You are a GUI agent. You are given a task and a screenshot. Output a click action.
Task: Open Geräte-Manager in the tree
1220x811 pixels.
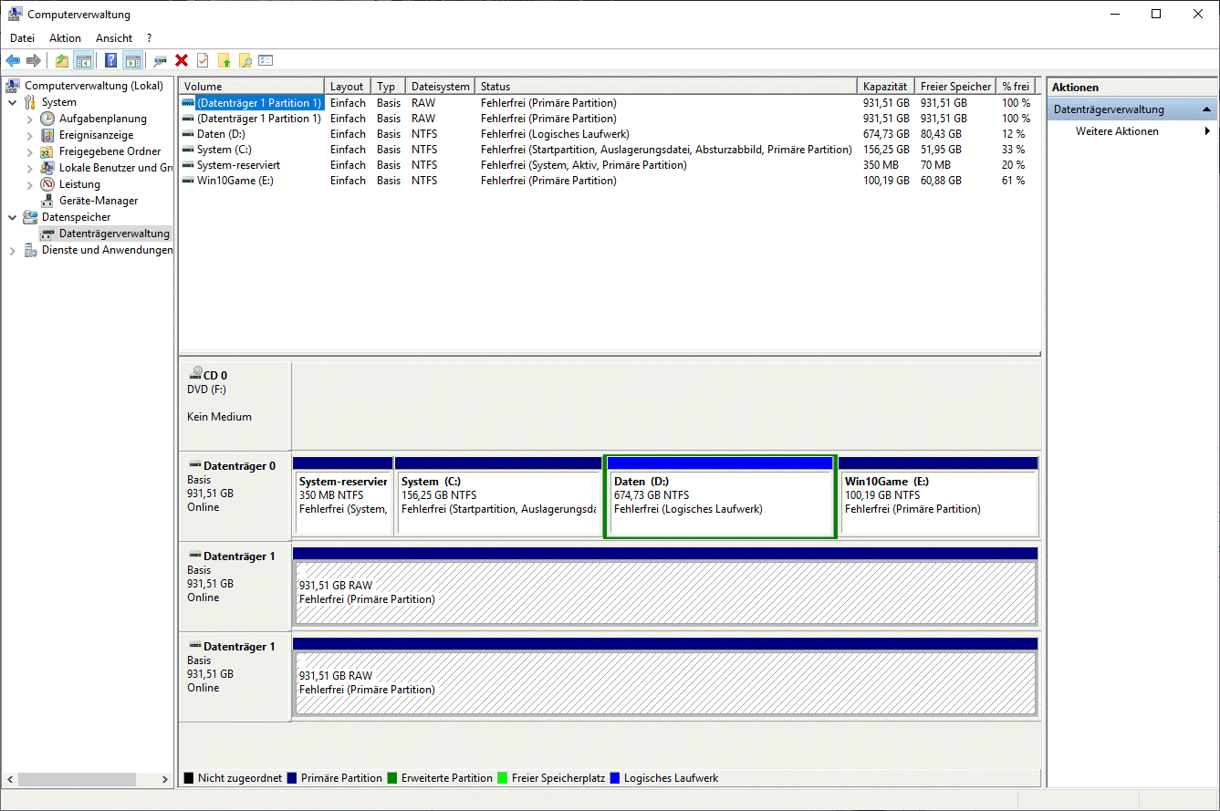click(x=99, y=201)
